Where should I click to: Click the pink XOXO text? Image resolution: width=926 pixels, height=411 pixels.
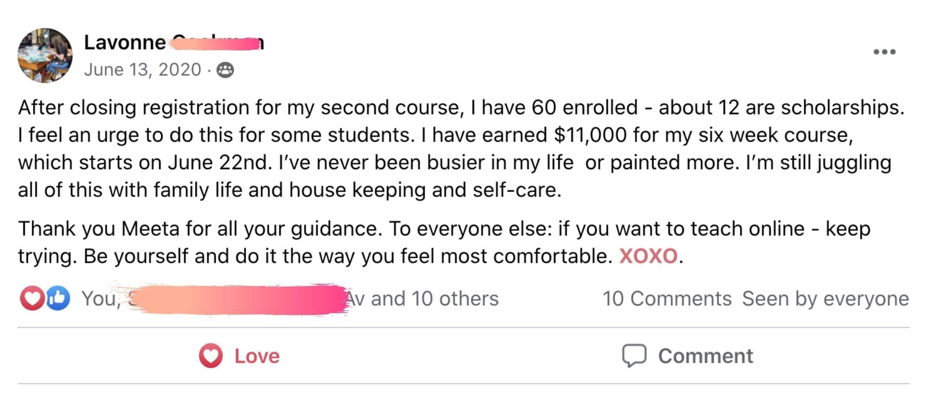point(648,256)
